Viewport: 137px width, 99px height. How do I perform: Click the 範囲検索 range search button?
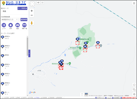(x=24, y=20)
